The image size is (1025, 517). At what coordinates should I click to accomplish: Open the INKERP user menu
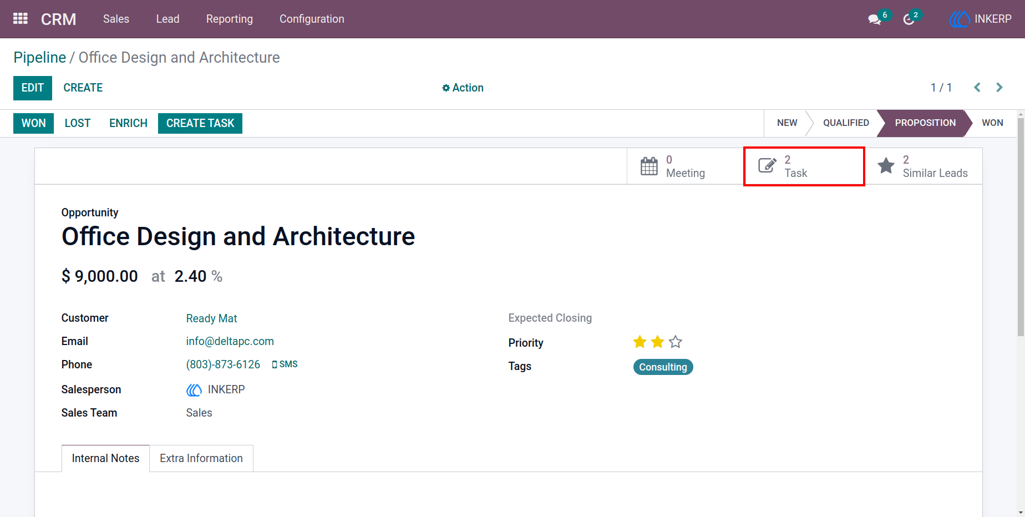tap(980, 19)
